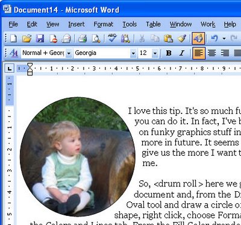Open the font size 12 dropdown
The image size is (241, 225).
coord(155,53)
